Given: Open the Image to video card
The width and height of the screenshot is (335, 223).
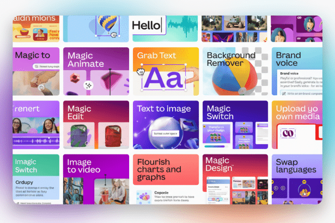Looking at the screenshot, I should (96, 179).
